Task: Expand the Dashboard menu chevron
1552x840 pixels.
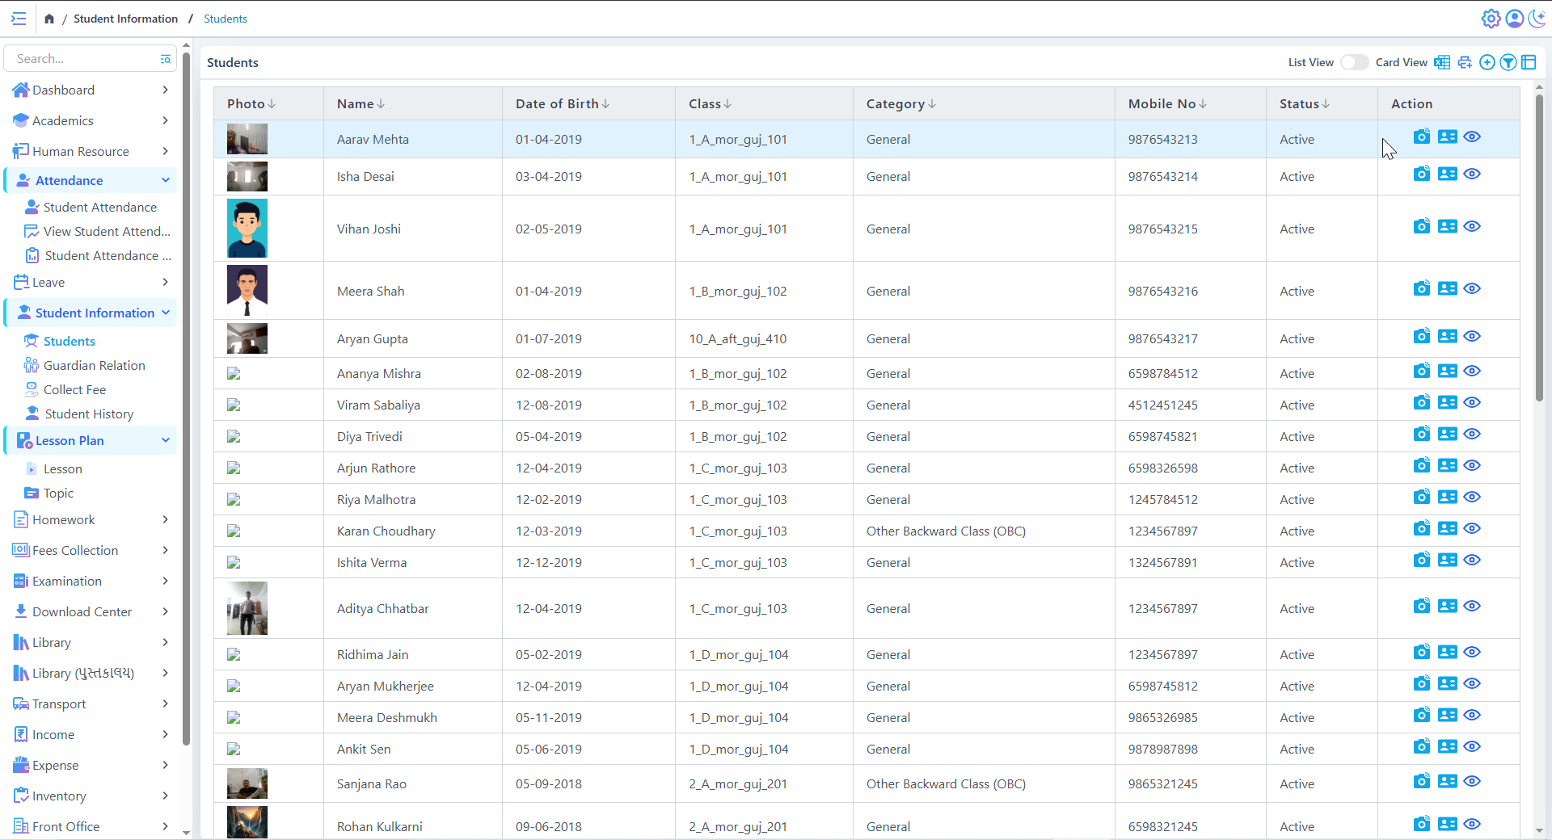Action: tap(165, 90)
